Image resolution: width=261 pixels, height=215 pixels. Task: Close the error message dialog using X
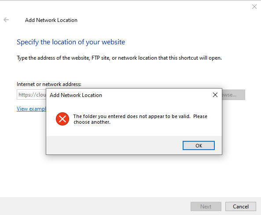tap(215, 95)
